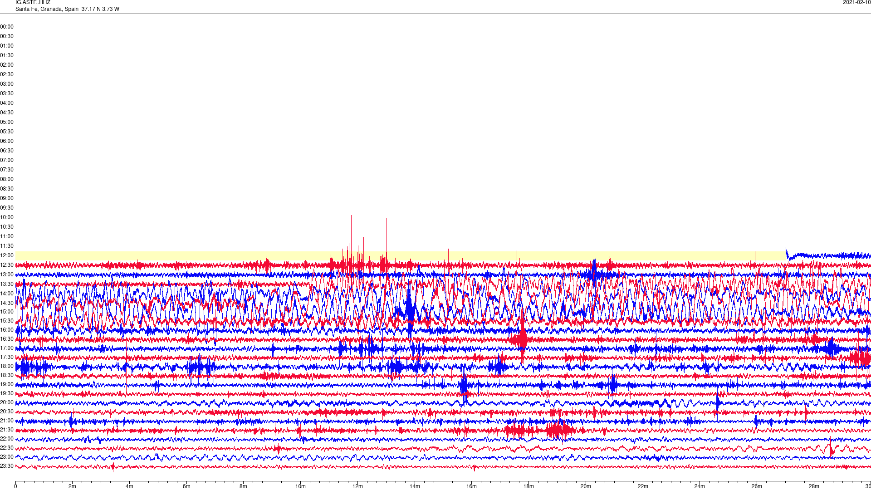Select the 20:30 time row label
871x490 pixels.
point(7,412)
